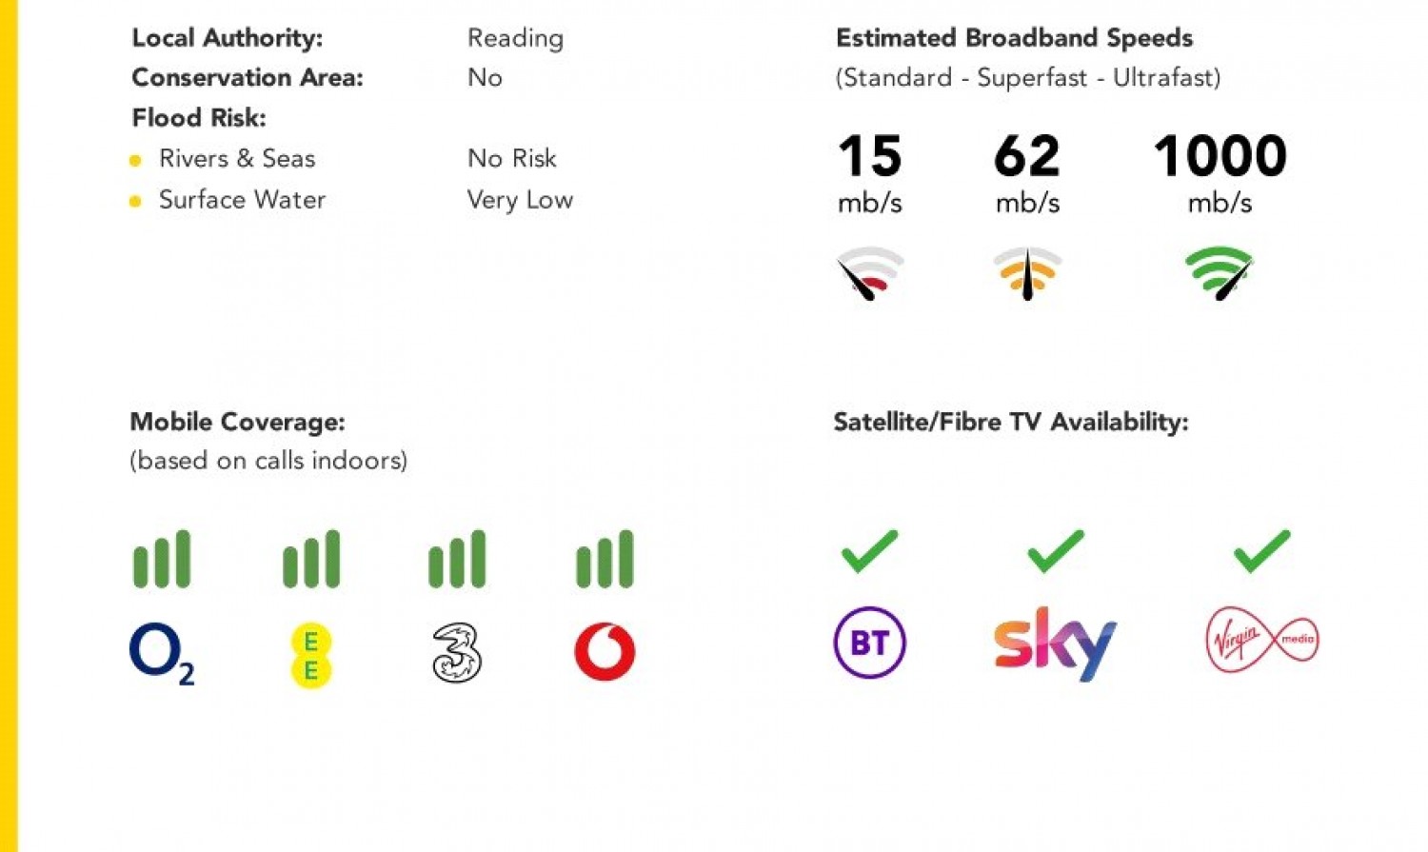Click the Sky logo
Viewport: 1428px width, 852px height.
[1055, 644]
